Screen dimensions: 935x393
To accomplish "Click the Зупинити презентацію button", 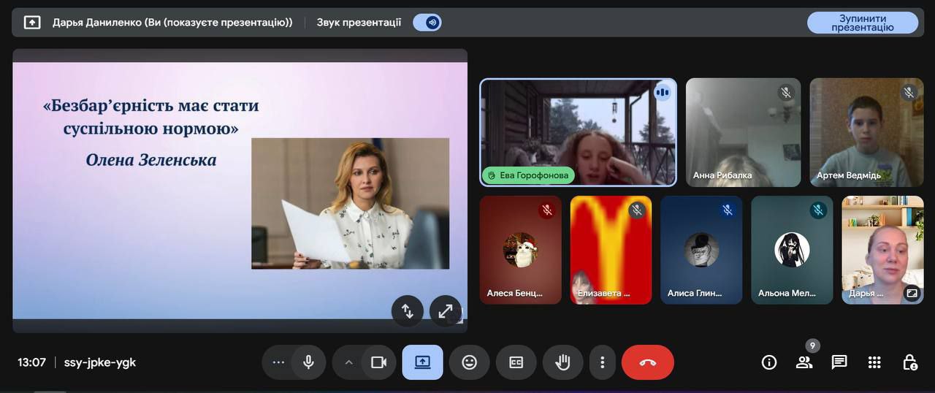I will point(862,23).
